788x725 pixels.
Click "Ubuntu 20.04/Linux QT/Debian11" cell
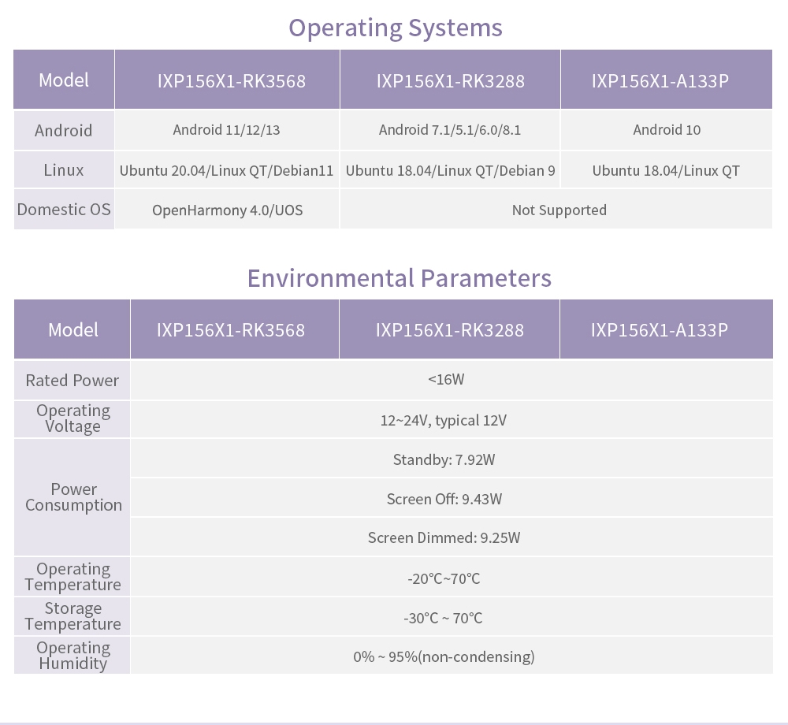[227, 169]
